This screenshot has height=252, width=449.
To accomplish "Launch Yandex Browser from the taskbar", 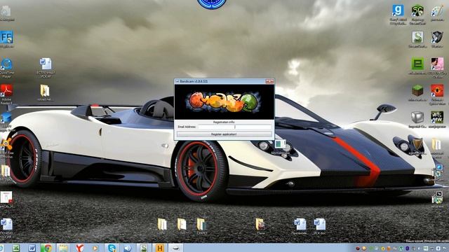I will (x=79, y=248).
